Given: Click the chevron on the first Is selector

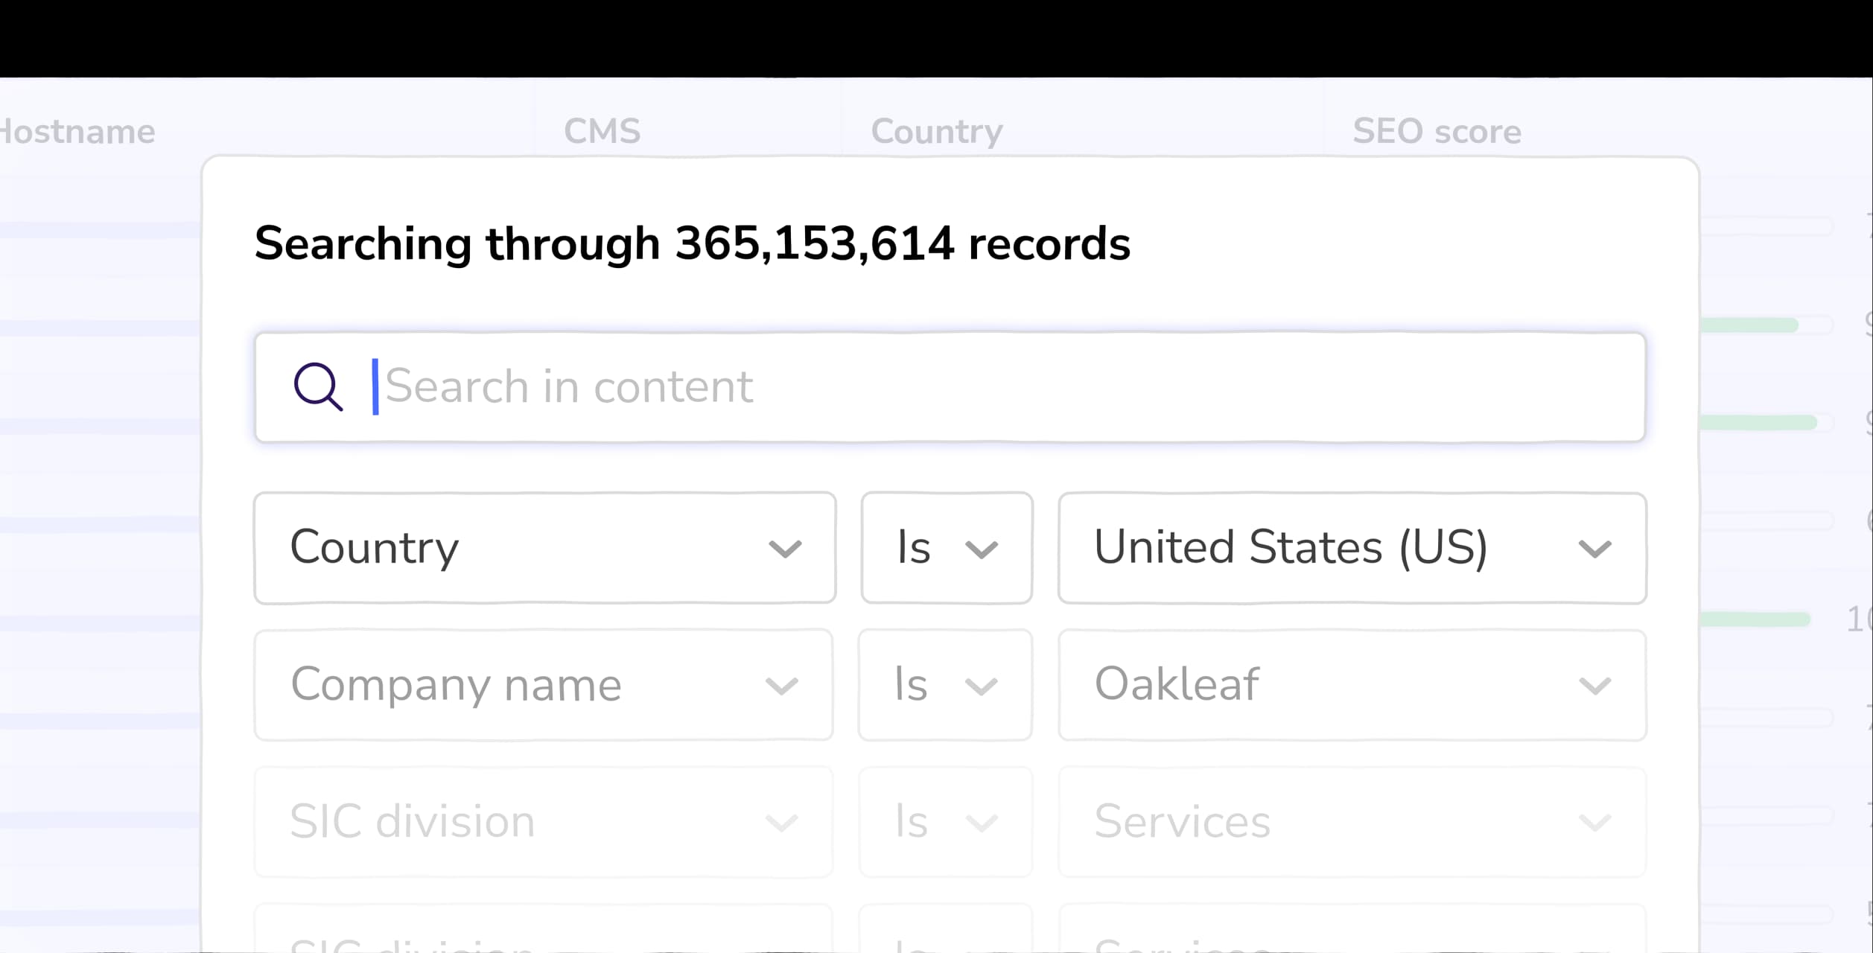Looking at the screenshot, I should pyautogui.click(x=983, y=549).
